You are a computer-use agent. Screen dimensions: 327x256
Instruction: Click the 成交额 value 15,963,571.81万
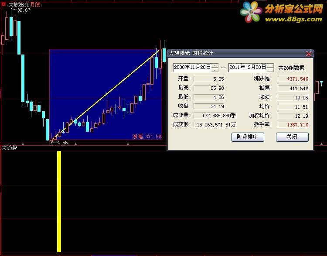(215, 125)
